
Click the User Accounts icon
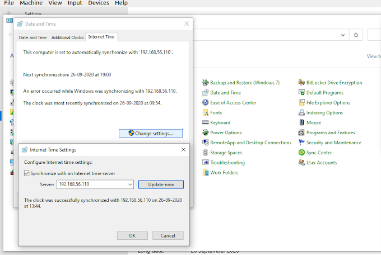[x=301, y=162]
